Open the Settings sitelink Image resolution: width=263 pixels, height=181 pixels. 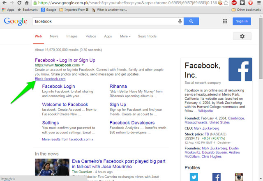point(51,123)
